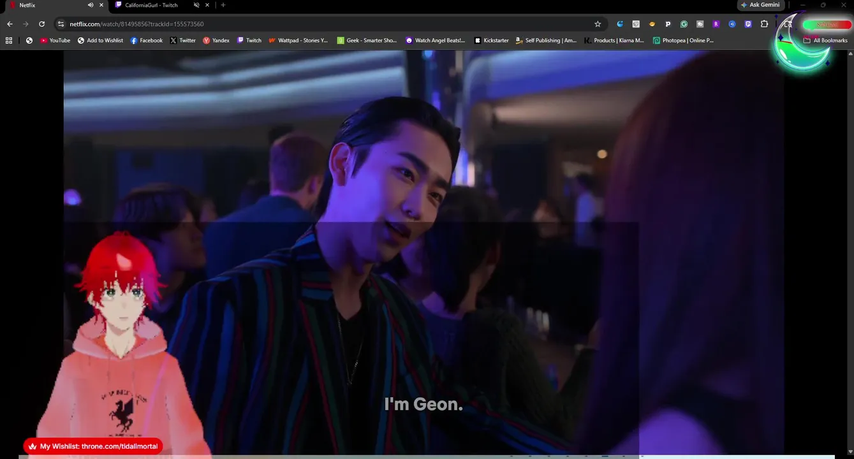Close the CaliforniaGurl Twitch tab

(207, 5)
